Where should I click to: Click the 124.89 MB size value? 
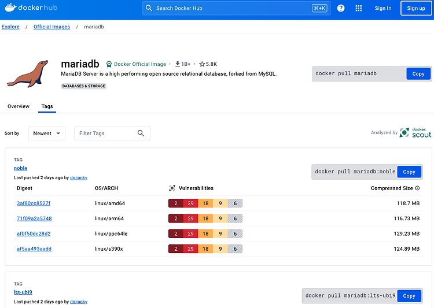coord(407,249)
